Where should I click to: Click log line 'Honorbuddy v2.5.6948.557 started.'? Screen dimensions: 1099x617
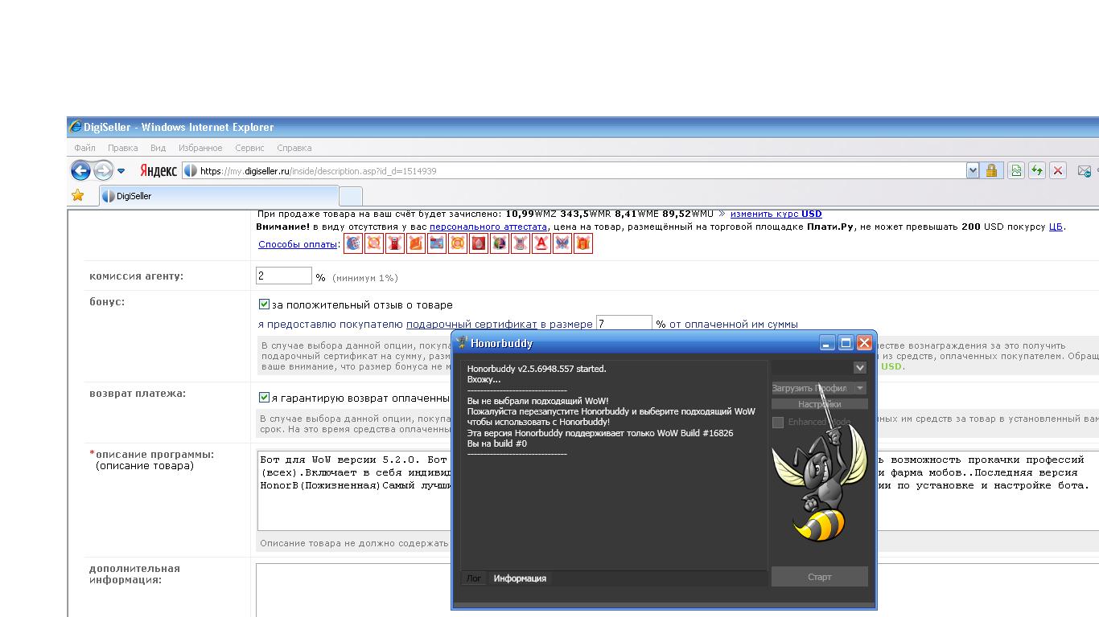[x=537, y=369]
